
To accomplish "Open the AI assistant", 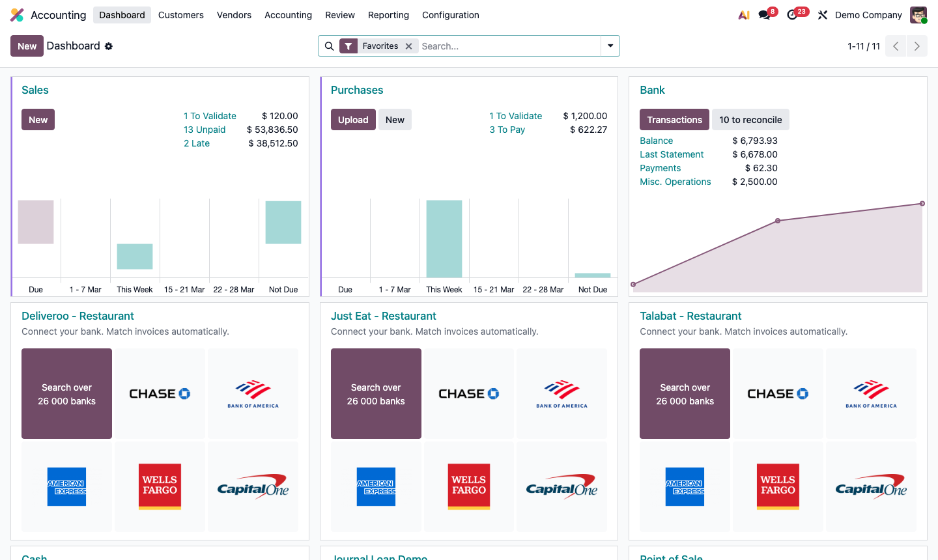I will [743, 14].
